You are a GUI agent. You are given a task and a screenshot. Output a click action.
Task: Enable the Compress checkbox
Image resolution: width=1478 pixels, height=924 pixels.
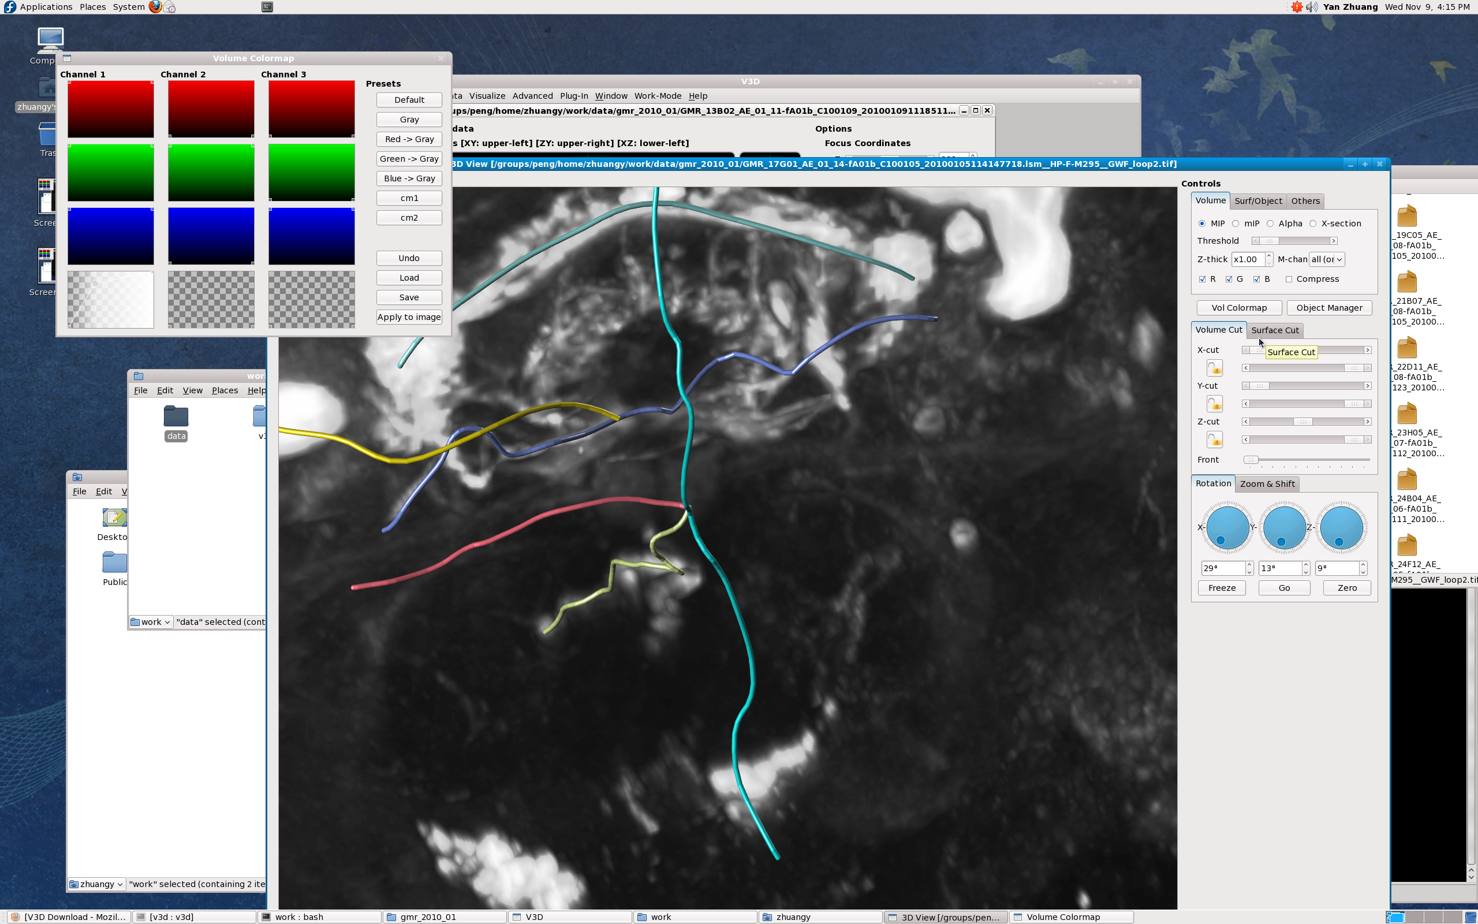point(1289,280)
